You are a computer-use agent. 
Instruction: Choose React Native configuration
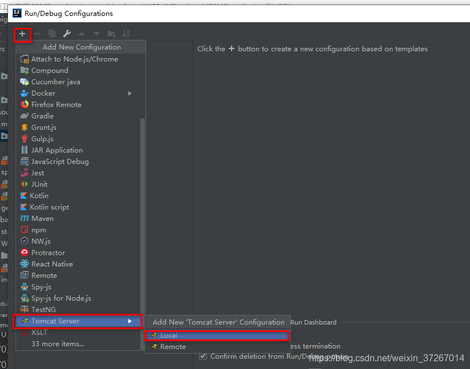coord(78,264)
